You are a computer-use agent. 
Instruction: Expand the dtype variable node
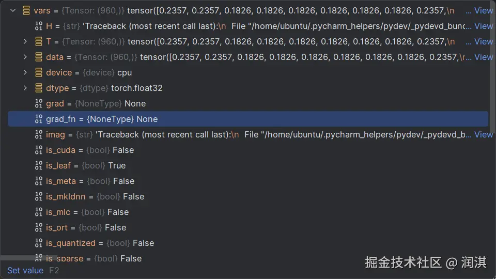pyautogui.click(x=25, y=88)
